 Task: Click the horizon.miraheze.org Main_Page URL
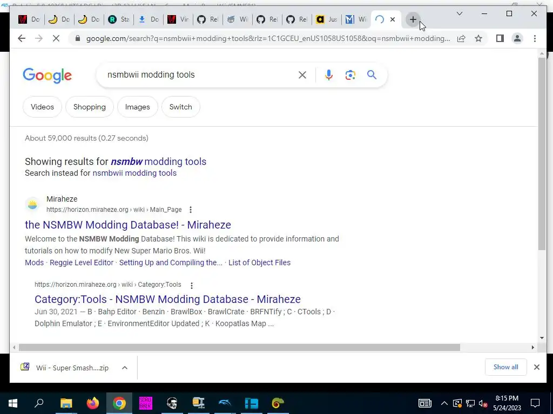(114, 210)
